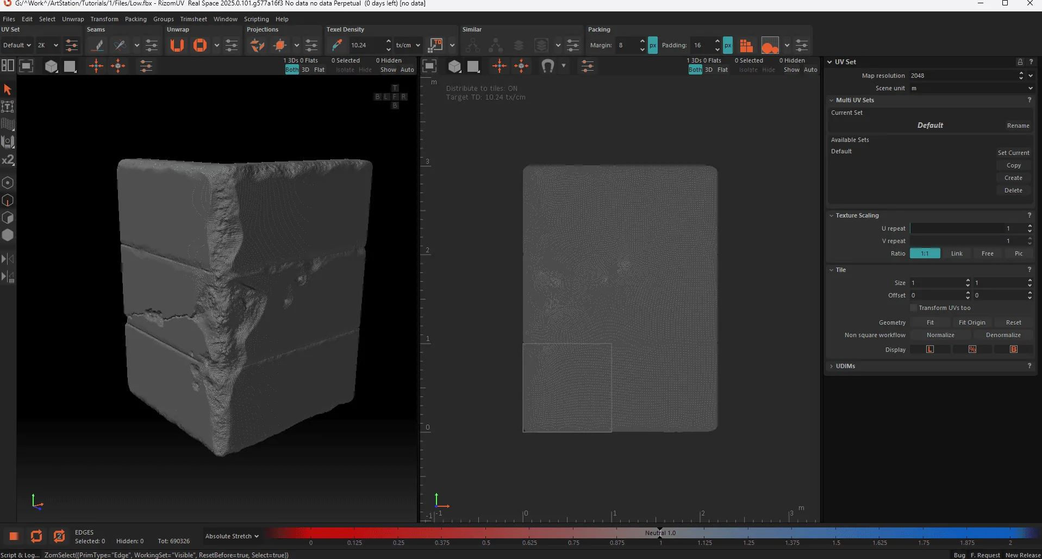The width and height of the screenshot is (1042, 559).
Task: Click the Rename button for current set
Action: [1018, 126]
